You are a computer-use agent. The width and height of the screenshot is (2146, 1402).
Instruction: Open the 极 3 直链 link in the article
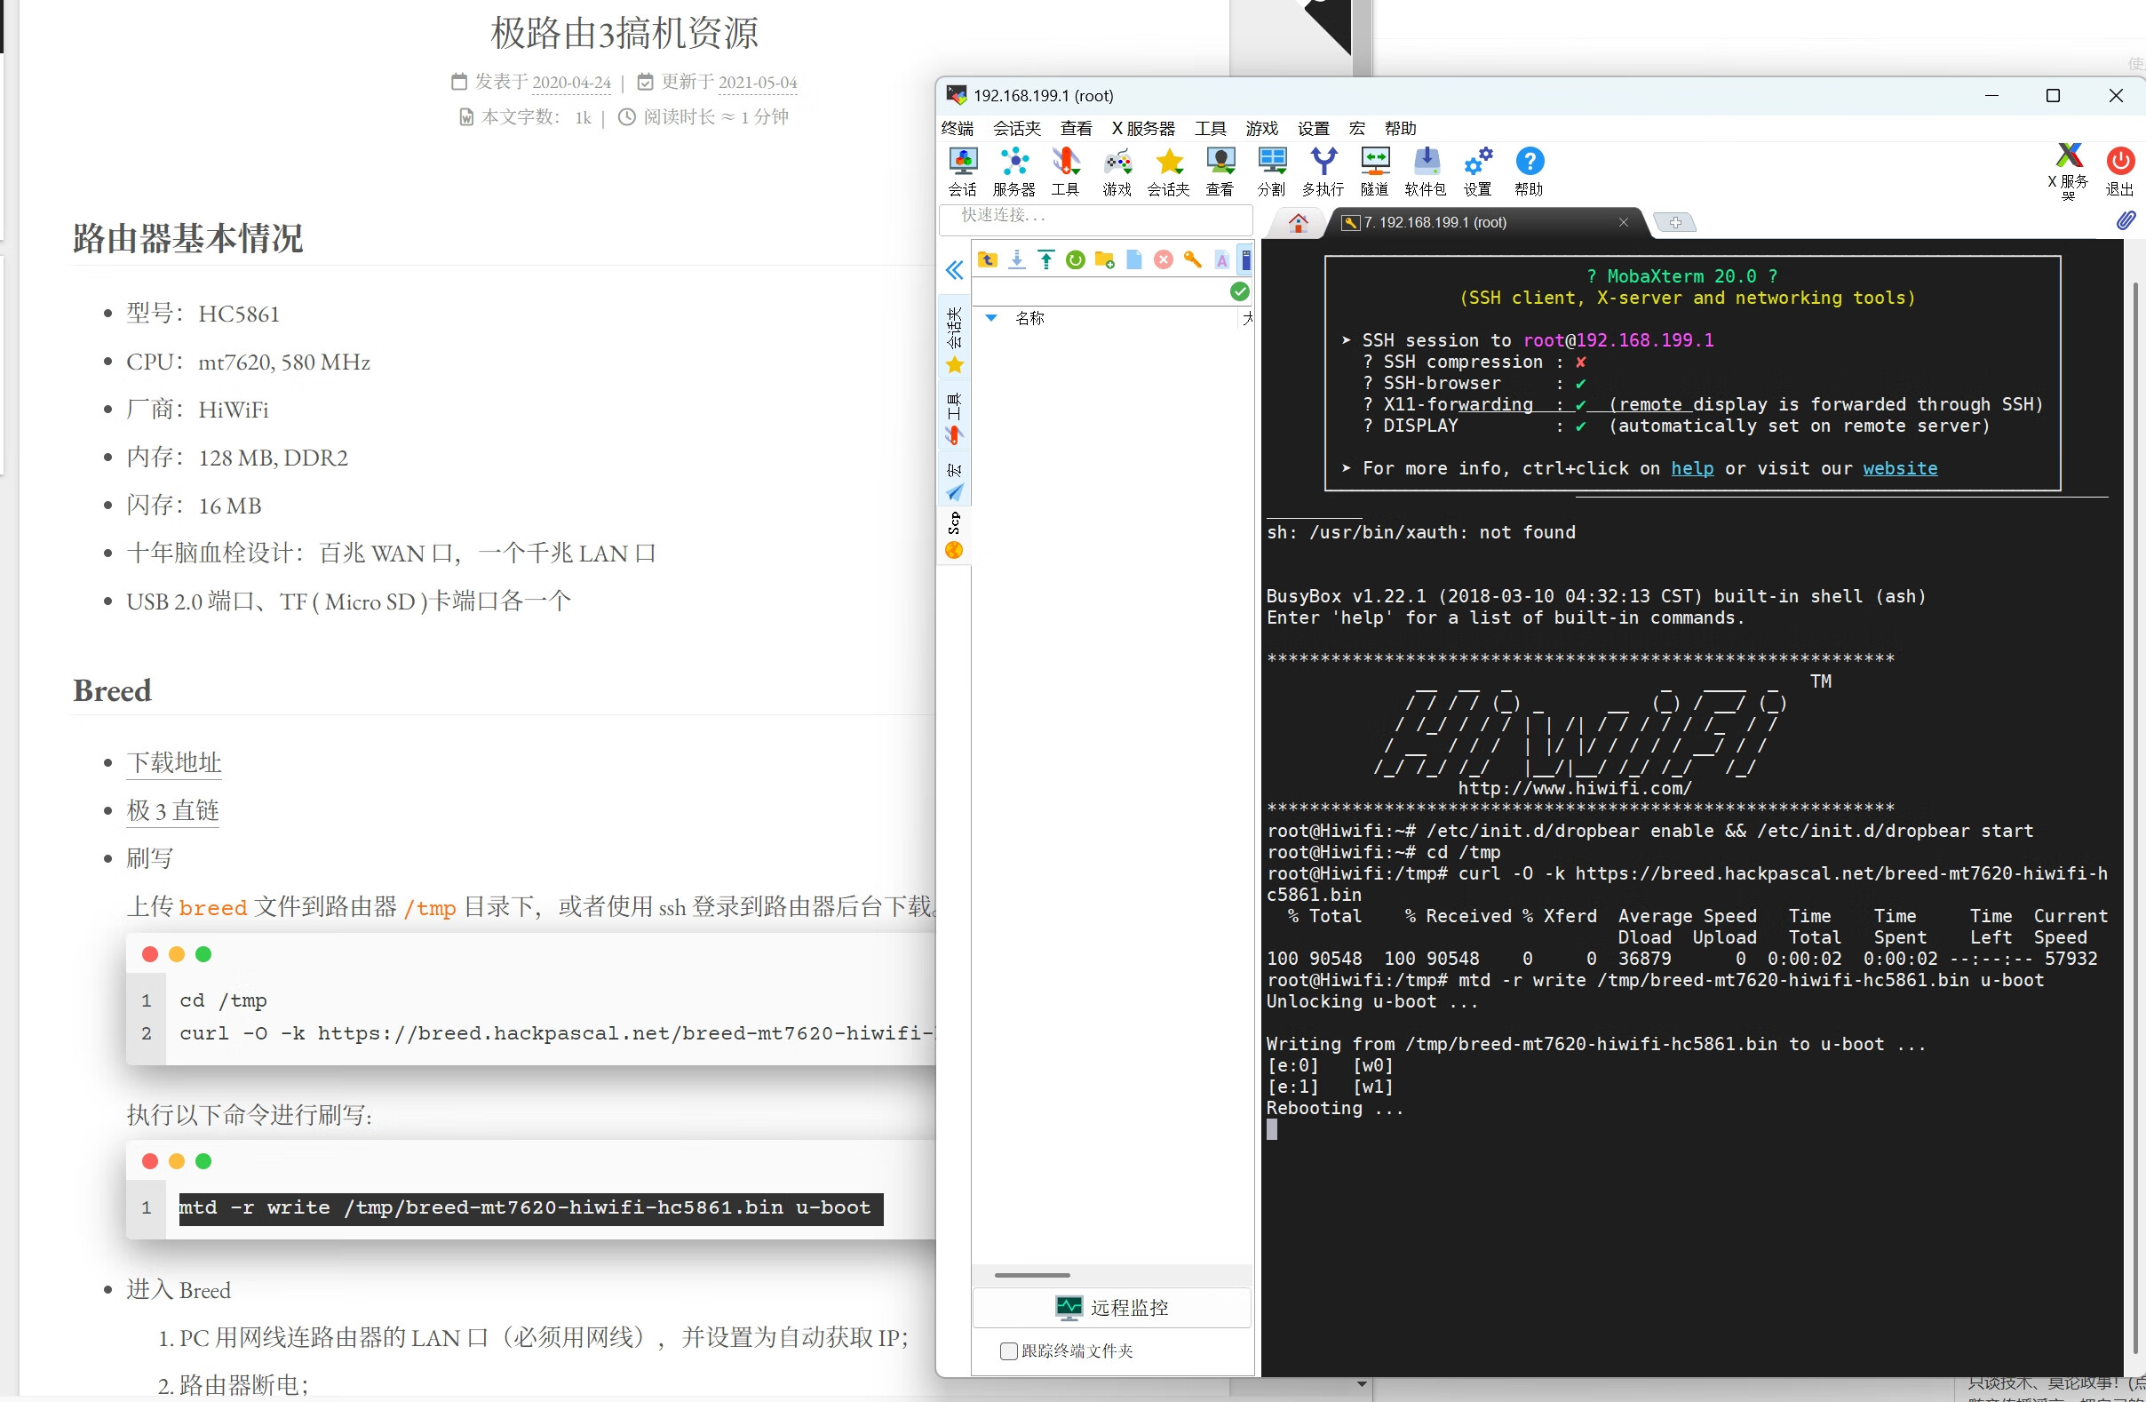[x=173, y=810]
